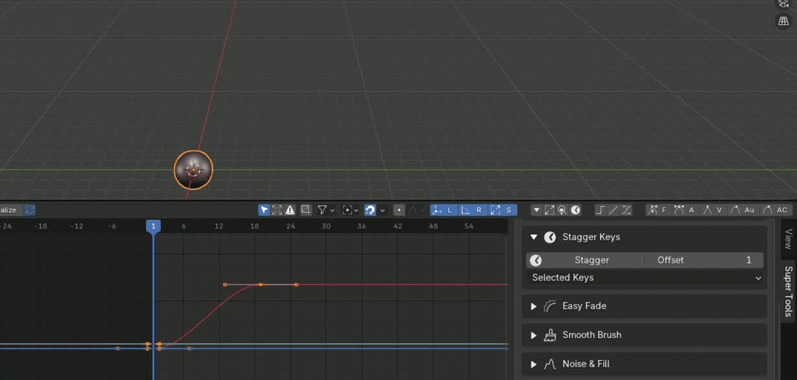Switch to the View sidebar tab

click(788, 239)
